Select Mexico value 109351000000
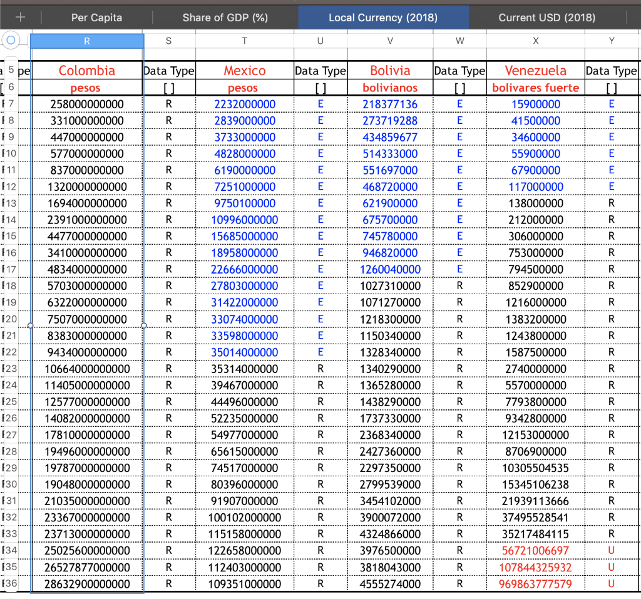The height and width of the screenshot is (599, 641). (245, 584)
